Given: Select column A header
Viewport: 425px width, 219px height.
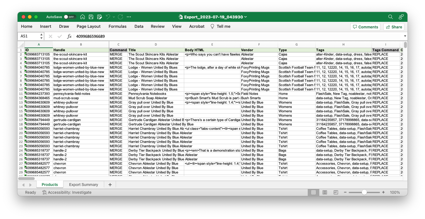Looking at the screenshot, I should [x=39, y=45].
